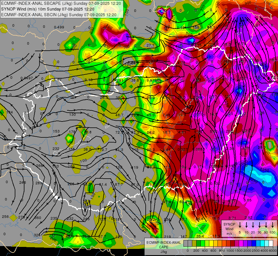Click the 266 value on the map
The width and height of the screenshot is (278, 256).
(39, 166)
